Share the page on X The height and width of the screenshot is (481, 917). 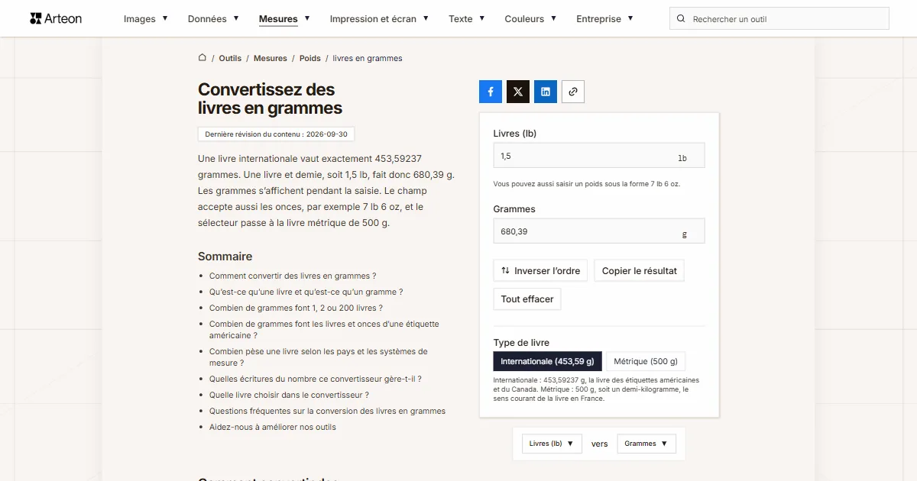coord(518,92)
